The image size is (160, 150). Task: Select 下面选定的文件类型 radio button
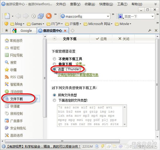coord(54,100)
